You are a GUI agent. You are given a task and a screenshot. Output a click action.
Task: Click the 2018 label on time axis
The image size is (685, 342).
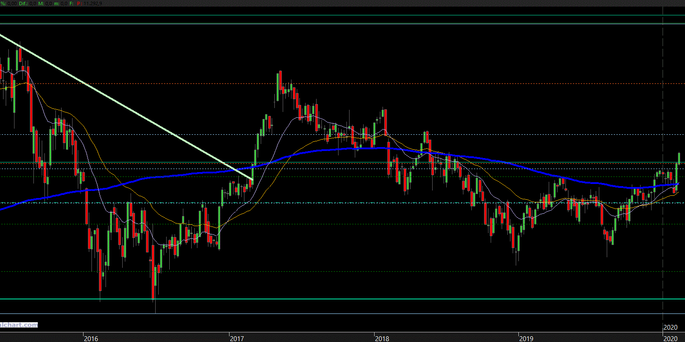(x=382, y=338)
